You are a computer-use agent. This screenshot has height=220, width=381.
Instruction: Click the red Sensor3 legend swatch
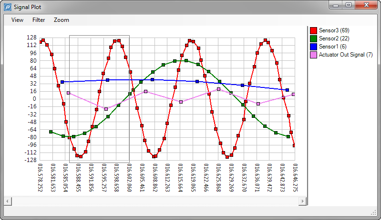(313, 30)
